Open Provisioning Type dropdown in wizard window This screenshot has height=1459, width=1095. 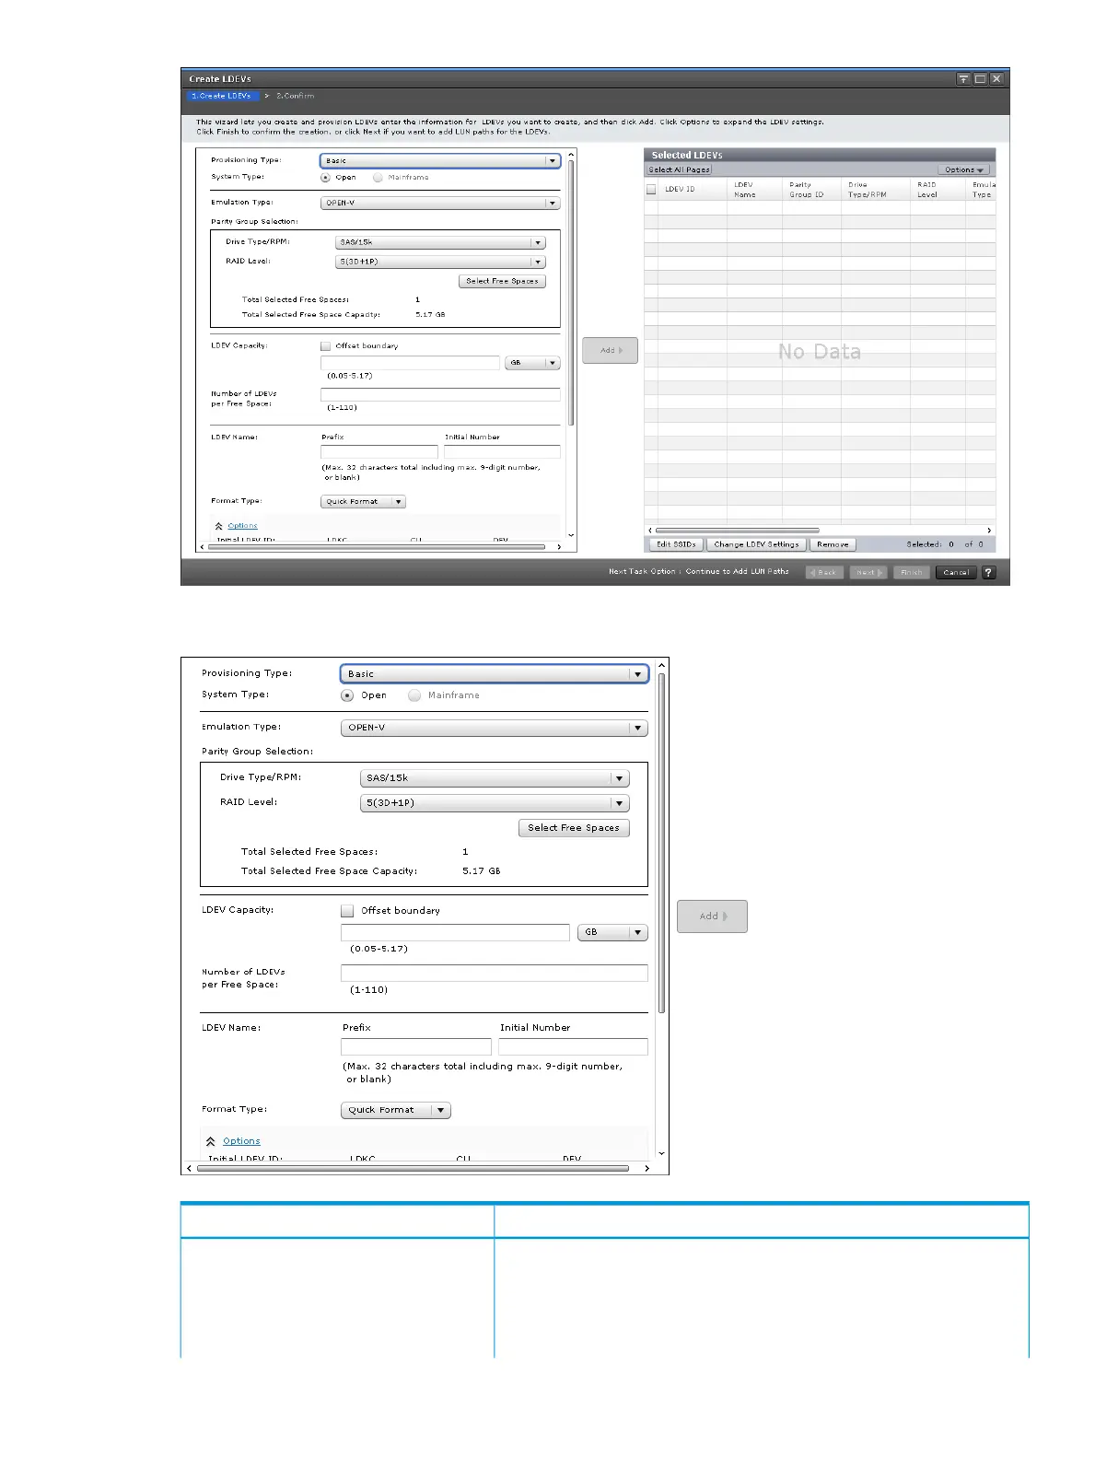click(x=440, y=160)
